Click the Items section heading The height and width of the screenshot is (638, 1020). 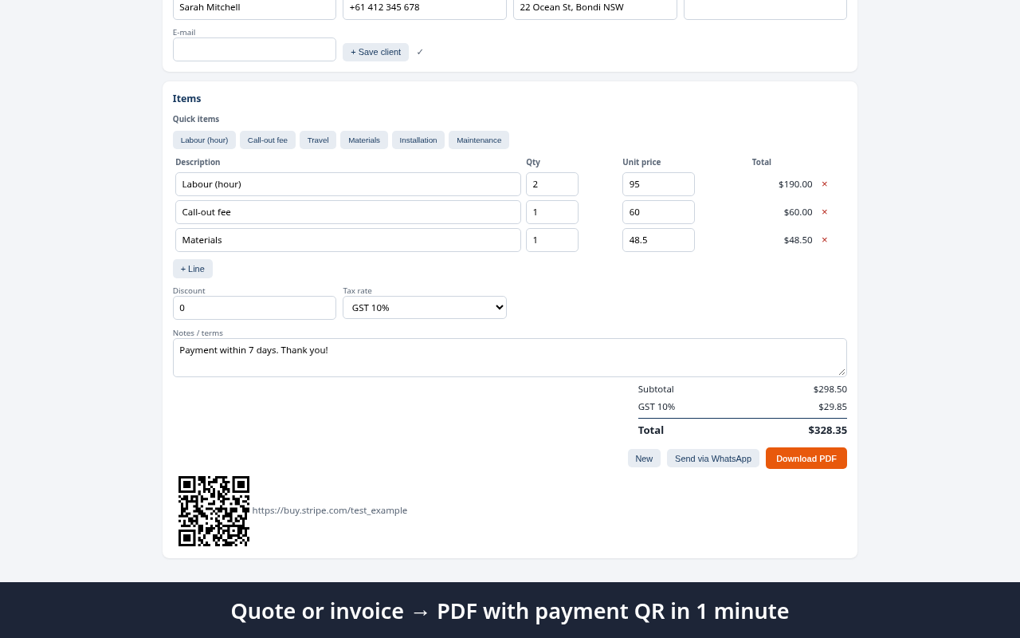pos(186,99)
